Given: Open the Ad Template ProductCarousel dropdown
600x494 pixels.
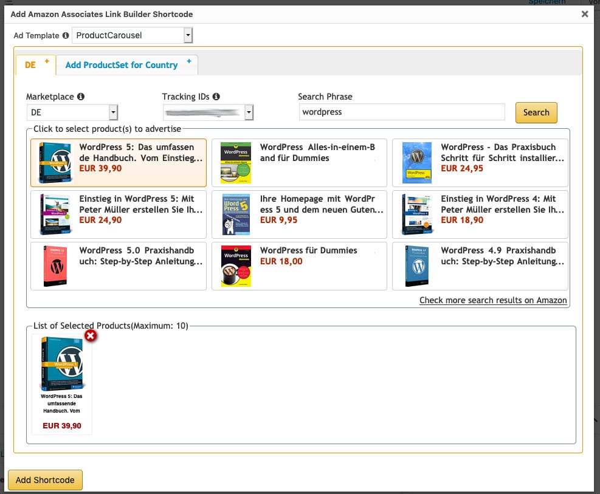Looking at the screenshot, I should [132, 36].
